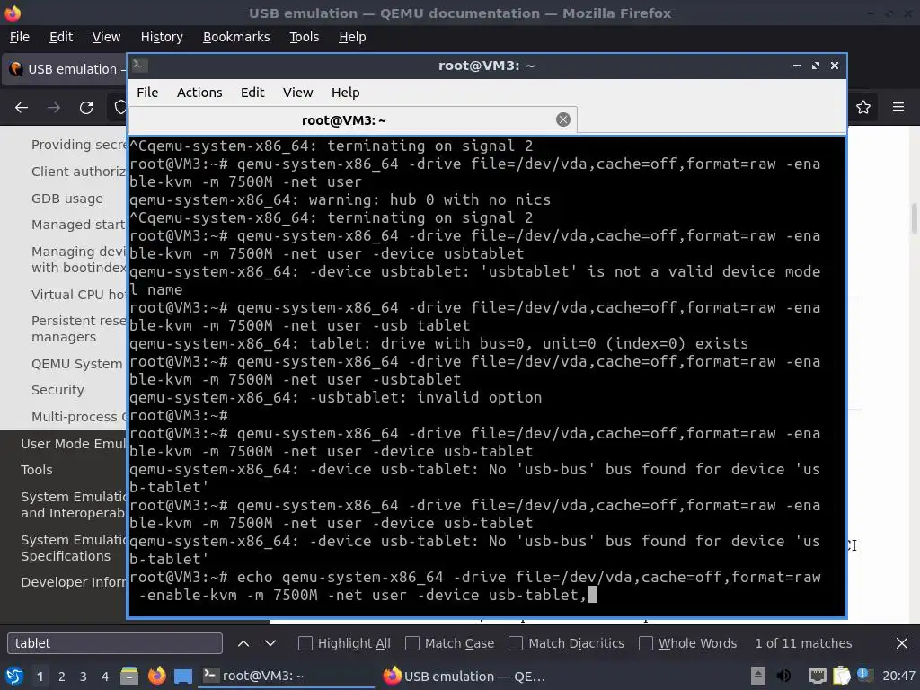Image resolution: width=920 pixels, height=690 pixels.
Task: Open GDB usage sidebar link
Action: 66,199
